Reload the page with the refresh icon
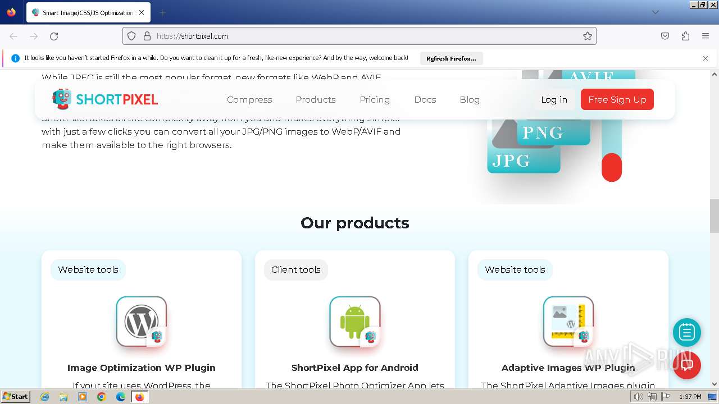Screen dimensions: 719x404 pyautogui.click(x=54, y=36)
